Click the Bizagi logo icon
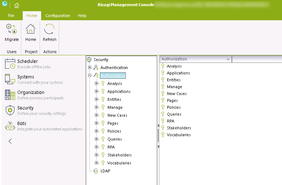The image size is (282, 185). [x=4, y=4]
